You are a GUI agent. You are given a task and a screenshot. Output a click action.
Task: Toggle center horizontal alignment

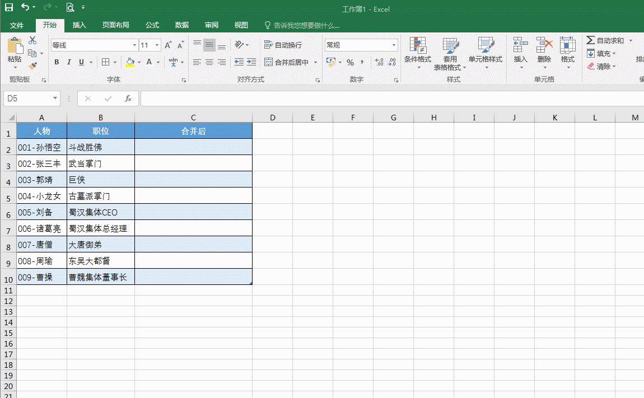click(x=209, y=62)
